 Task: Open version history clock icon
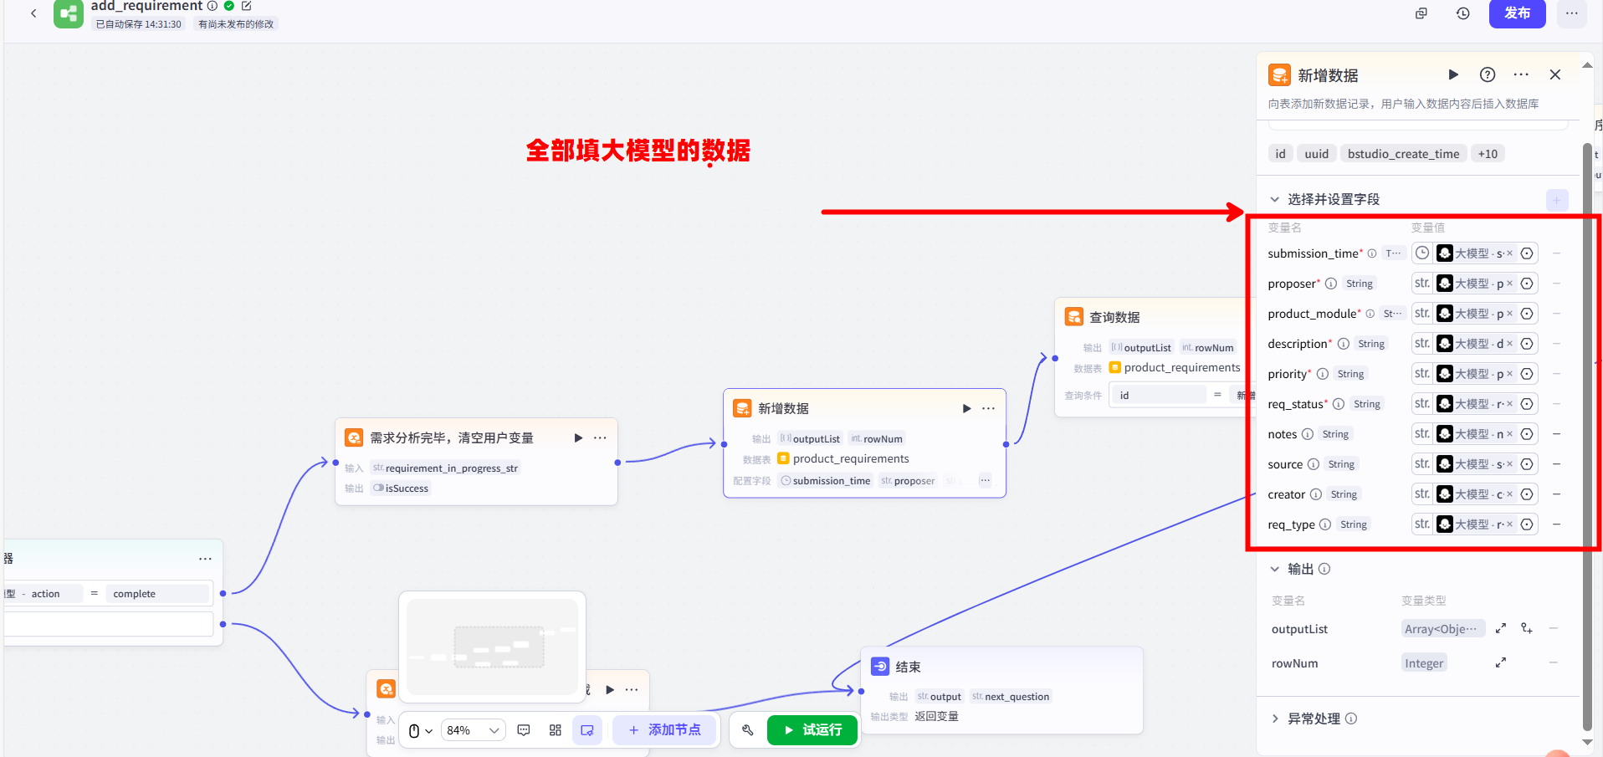coord(1462,13)
